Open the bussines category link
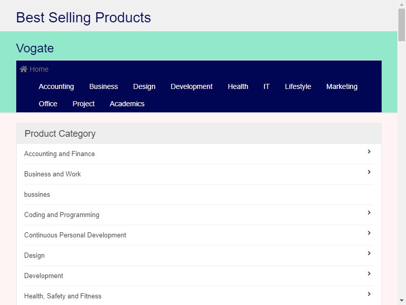 37,195
